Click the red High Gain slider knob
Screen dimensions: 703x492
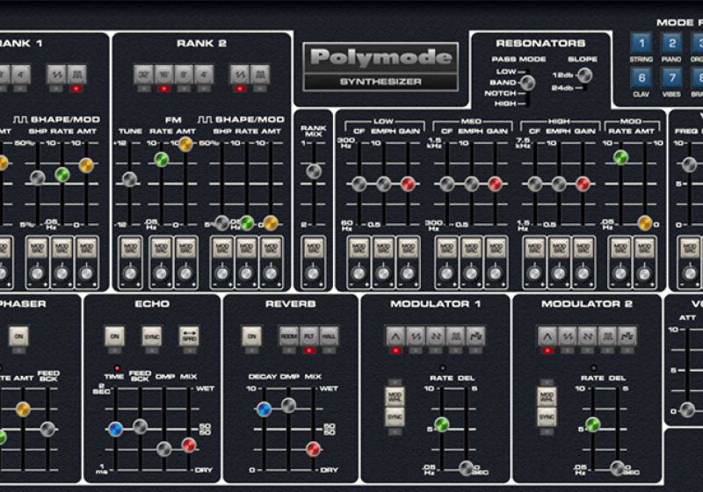[x=583, y=184]
